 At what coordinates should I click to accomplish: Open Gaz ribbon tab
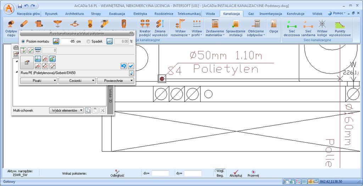251,14
